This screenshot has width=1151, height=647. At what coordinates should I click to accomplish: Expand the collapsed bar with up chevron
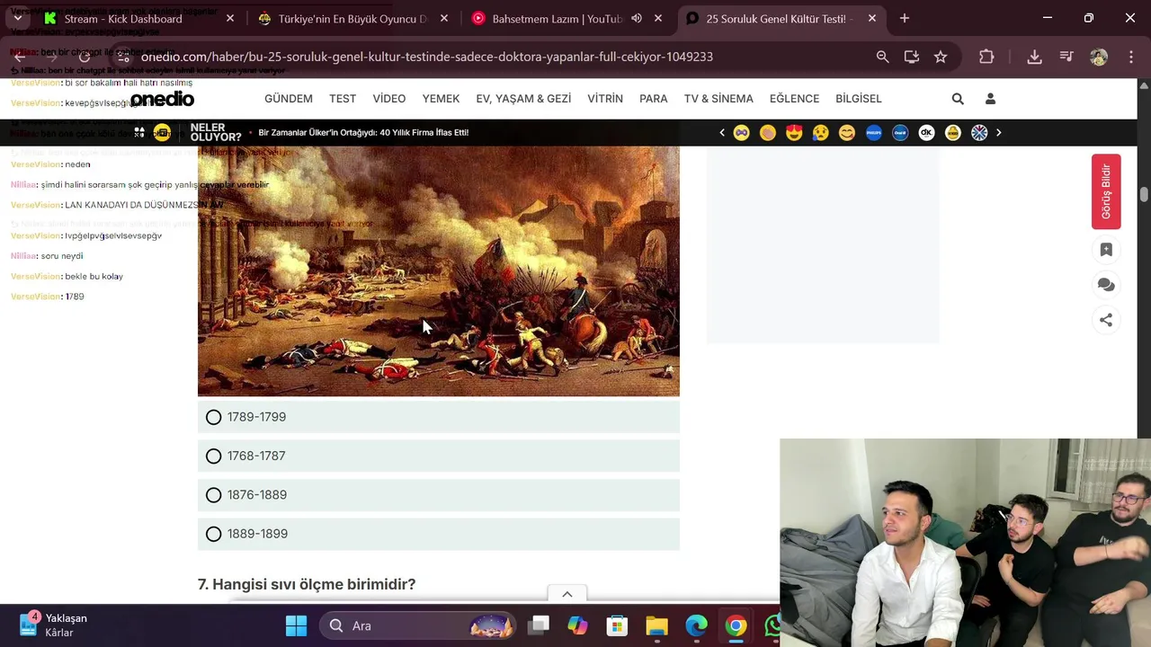point(567,594)
